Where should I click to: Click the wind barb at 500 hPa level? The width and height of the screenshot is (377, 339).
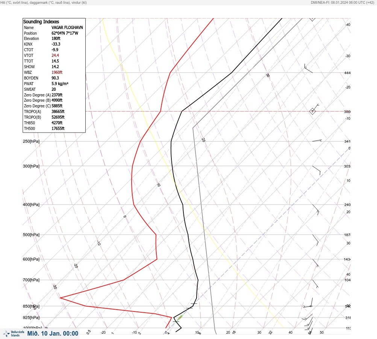315,240
